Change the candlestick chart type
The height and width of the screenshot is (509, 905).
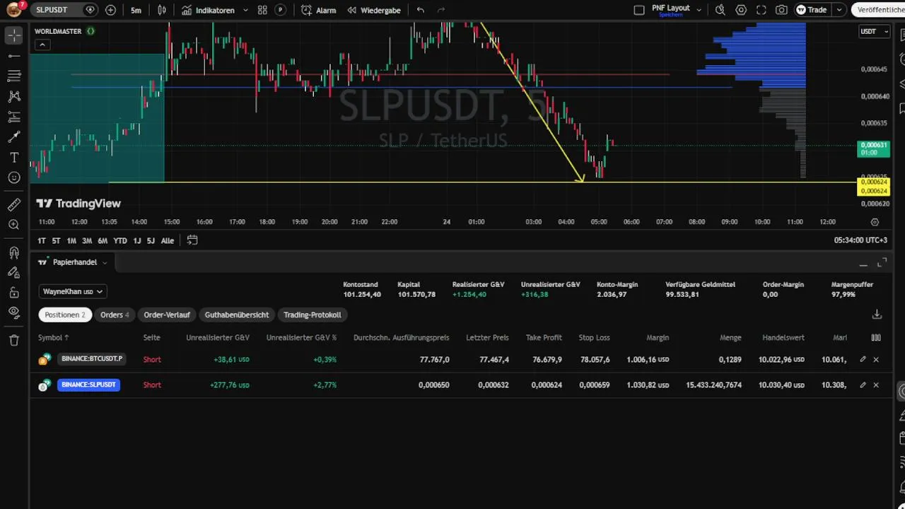162,10
